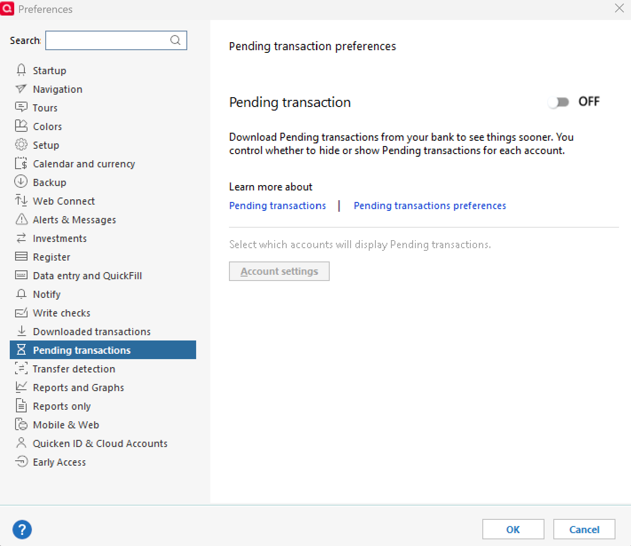Screen dimensions: 631x546
Task: Click the Startup bell icon
Action: (21, 70)
